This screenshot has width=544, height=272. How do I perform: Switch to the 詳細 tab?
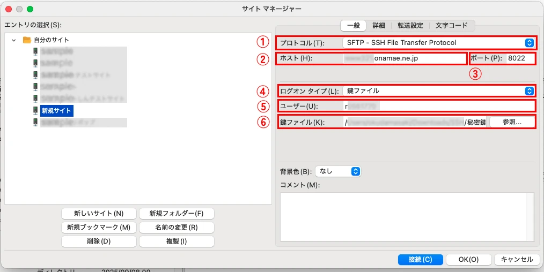(x=379, y=25)
